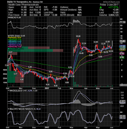Viewport: 127px width, 129px height.
Task: Click the StockCharts.com watermark link
Action: point(111,2)
